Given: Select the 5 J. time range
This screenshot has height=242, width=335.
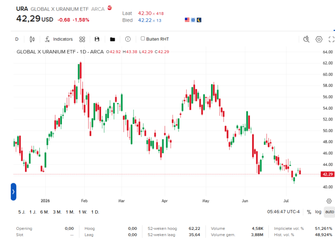Looking at the screenshot, I should pyautogui.click(x=22, y=212).
